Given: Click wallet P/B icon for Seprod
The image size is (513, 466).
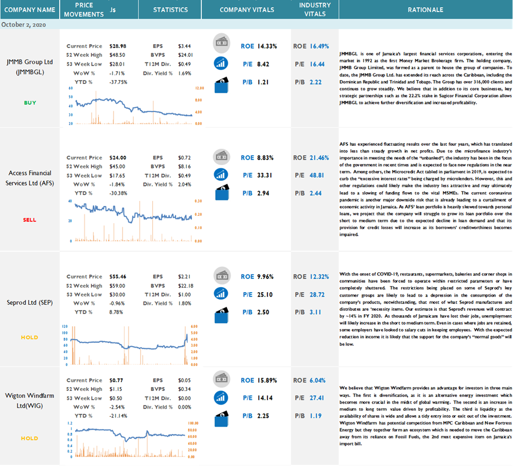Looking at the screenshot, I should (x=222, y=315).
